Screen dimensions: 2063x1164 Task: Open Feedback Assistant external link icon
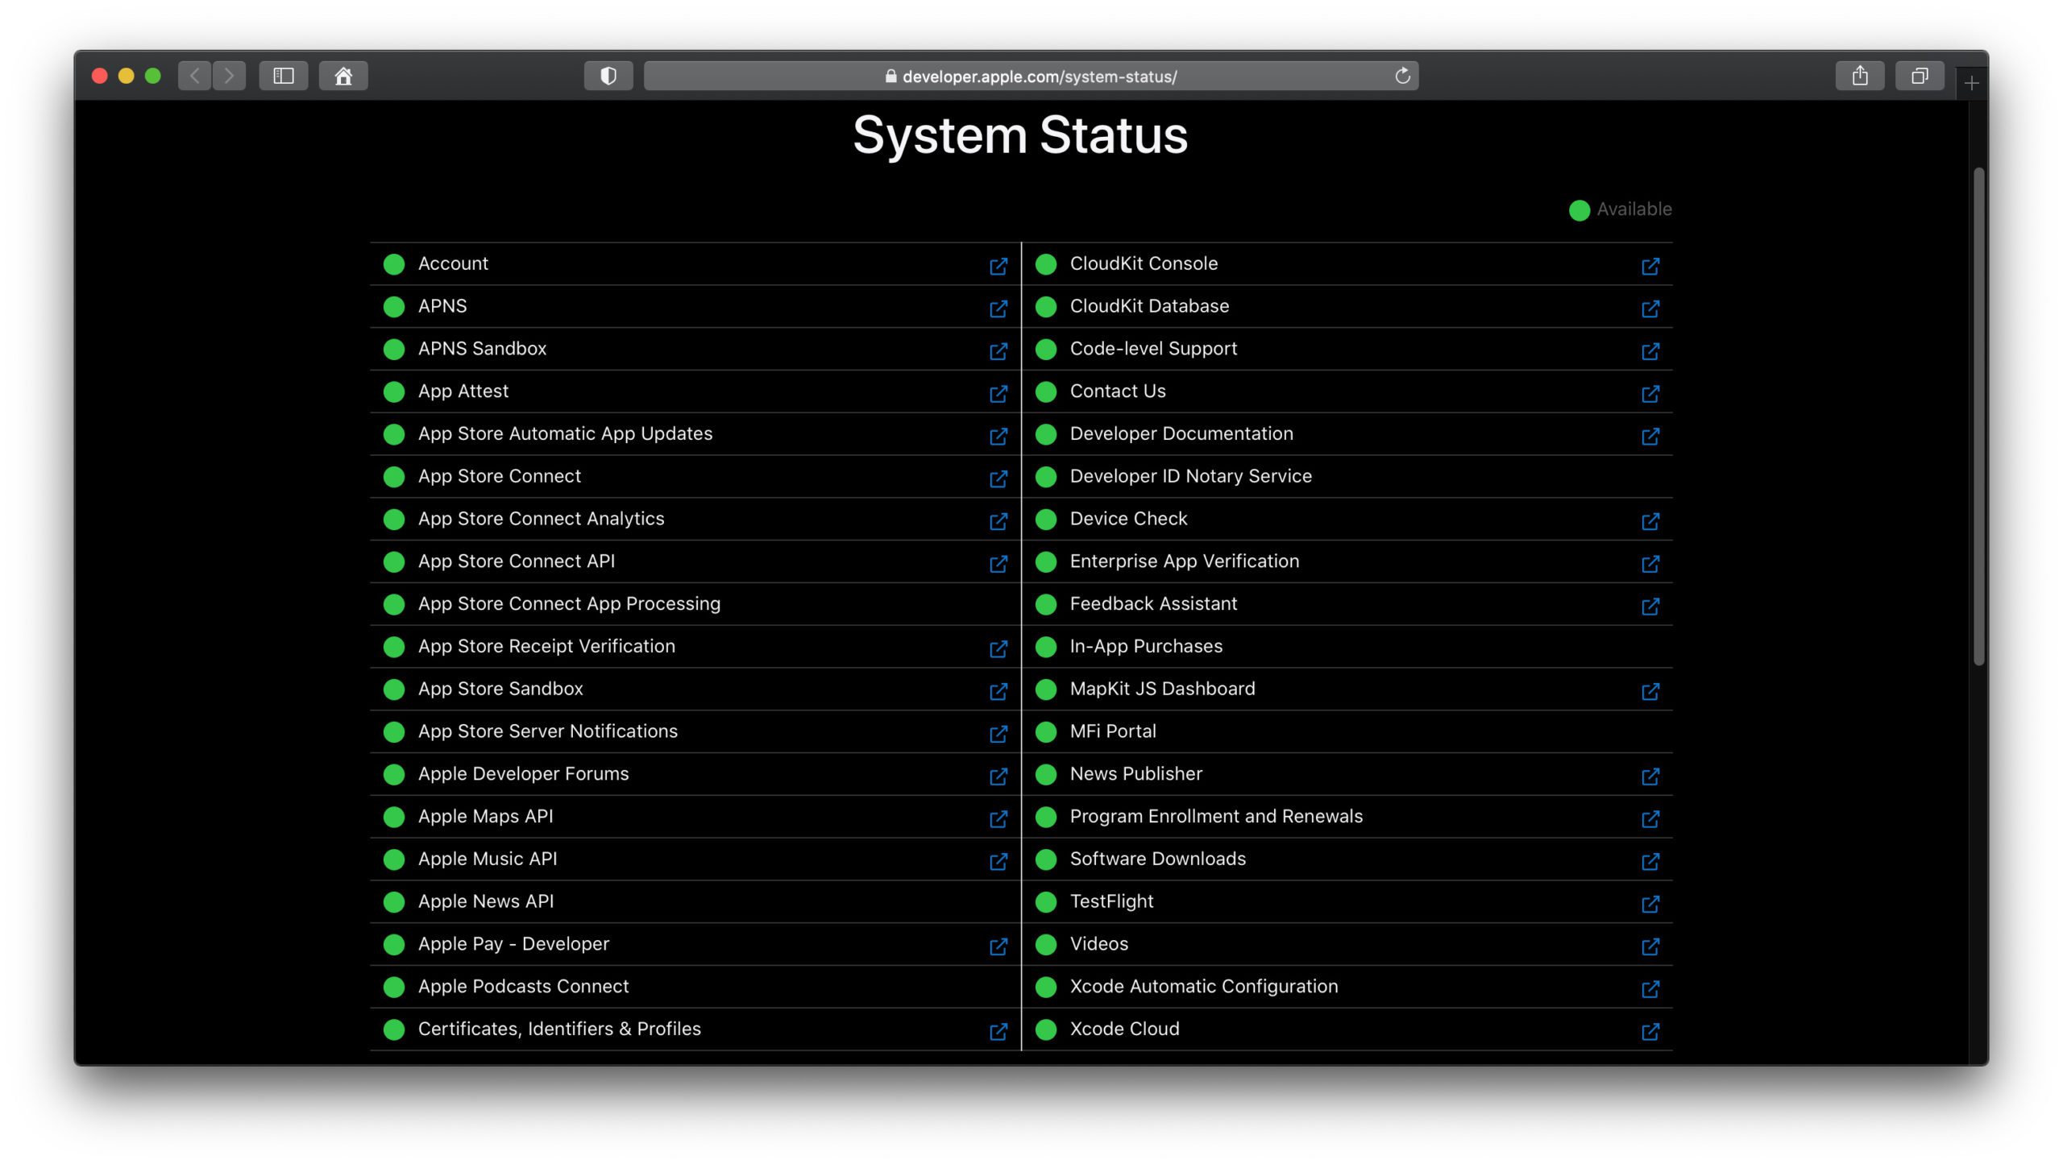[x=1650, y=607]
